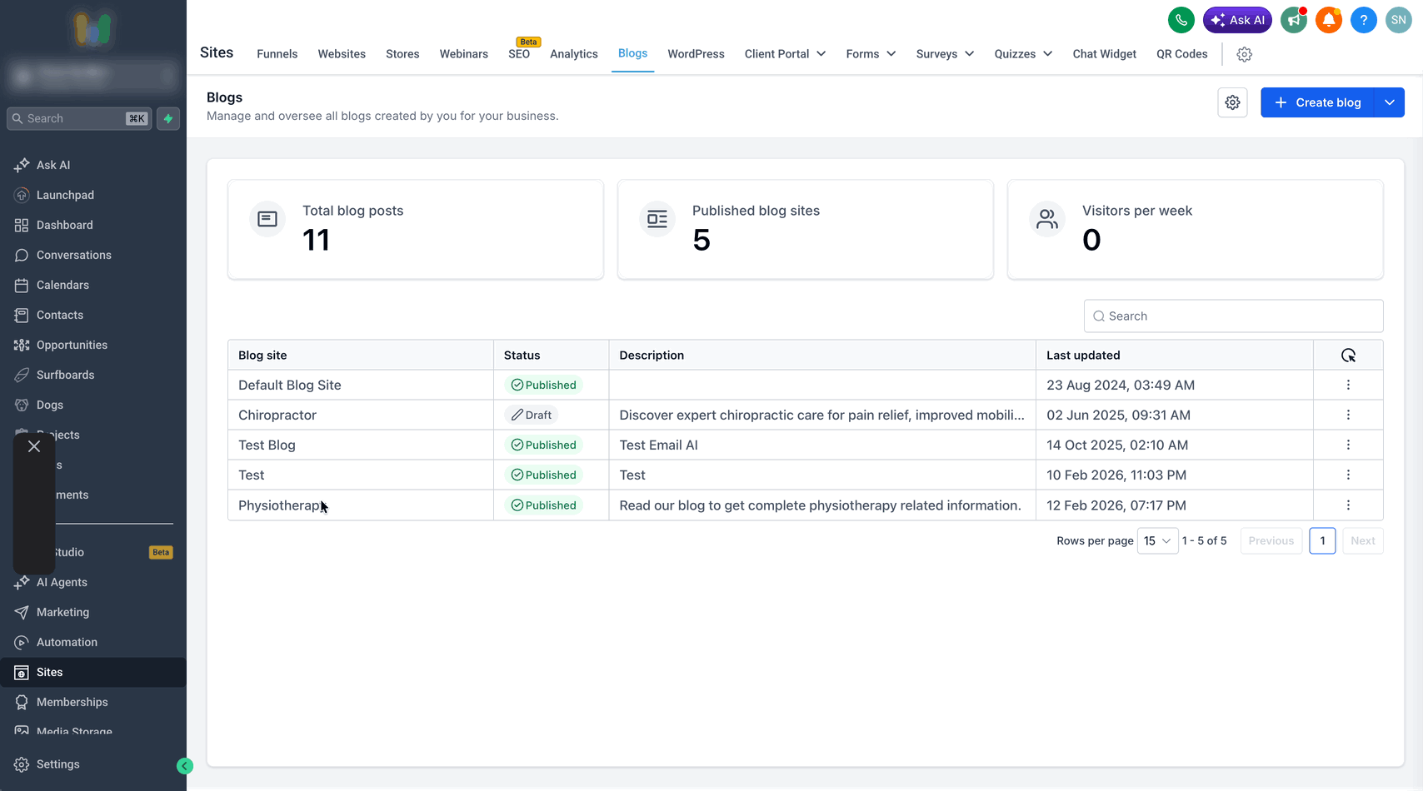Click the green phone dialer icon
Screen dimensions: 1423x791
[1181, 20]
